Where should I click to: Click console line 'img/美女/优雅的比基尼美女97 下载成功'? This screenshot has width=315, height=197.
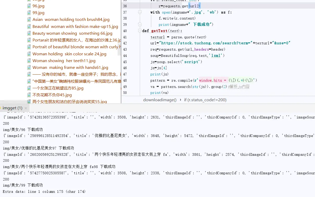pyautogui.click(x=39, y=148)
